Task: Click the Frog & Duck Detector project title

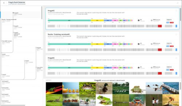Action: 17,2
